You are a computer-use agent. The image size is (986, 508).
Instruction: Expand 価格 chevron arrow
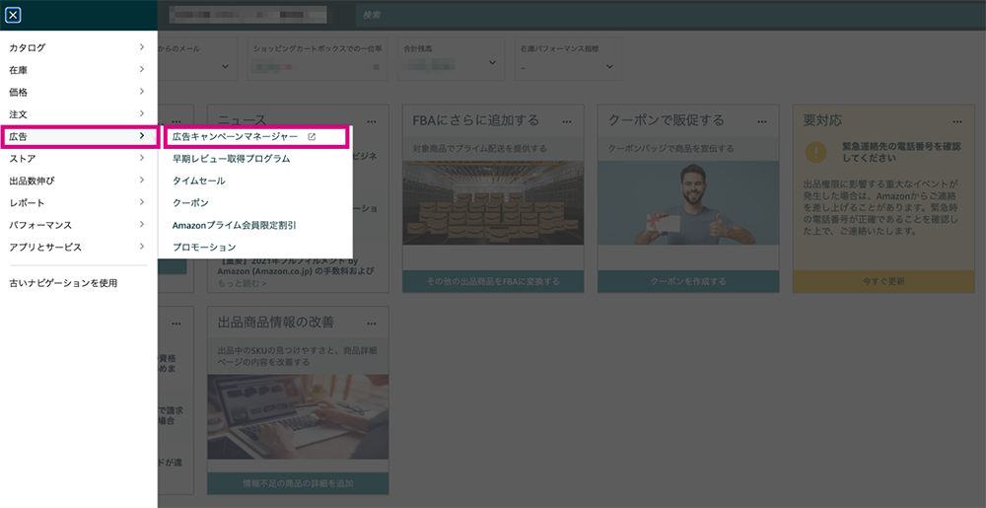pos(142,92)
